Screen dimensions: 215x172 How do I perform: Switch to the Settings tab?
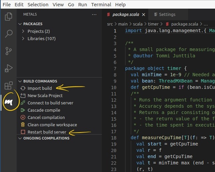coord(167,15)
